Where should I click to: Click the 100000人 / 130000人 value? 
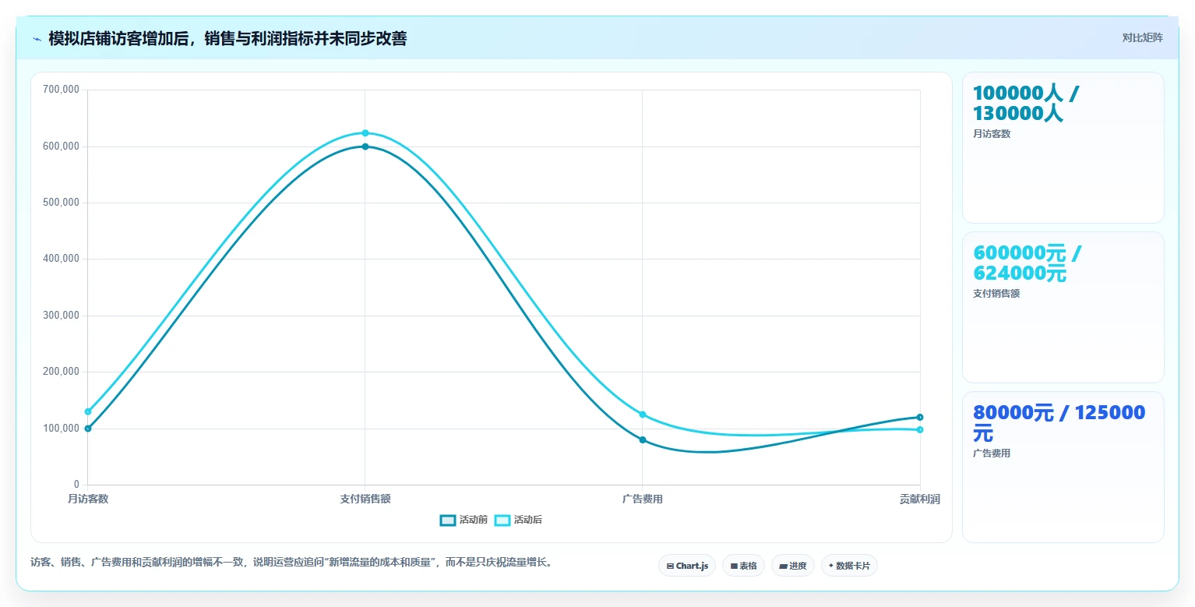coord(1026,104)
